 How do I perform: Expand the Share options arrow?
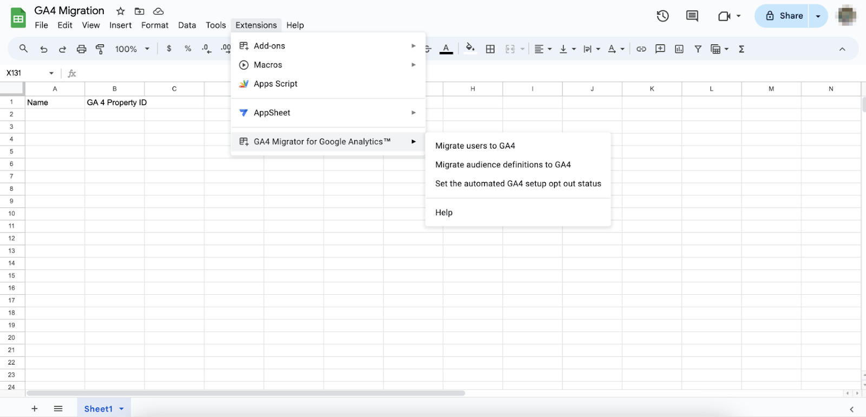pyautogui.click(x=818, y=16)
